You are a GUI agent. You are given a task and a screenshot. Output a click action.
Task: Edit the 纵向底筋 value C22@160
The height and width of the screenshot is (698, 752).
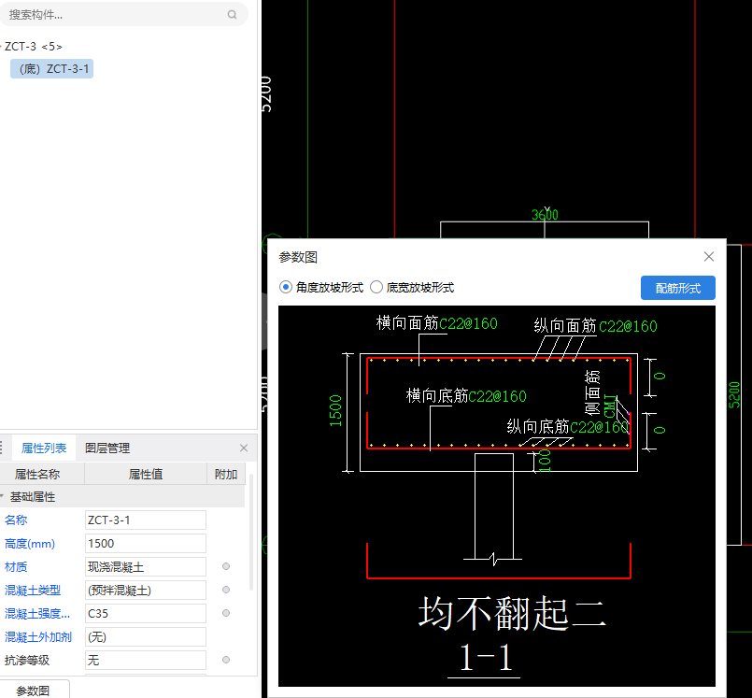coord(600,427)
